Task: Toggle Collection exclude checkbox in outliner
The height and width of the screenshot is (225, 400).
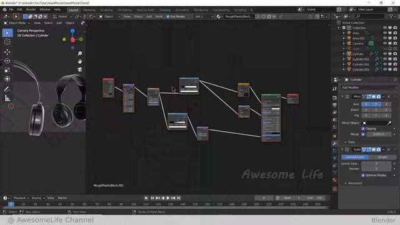Action: (x=344, y=27)
